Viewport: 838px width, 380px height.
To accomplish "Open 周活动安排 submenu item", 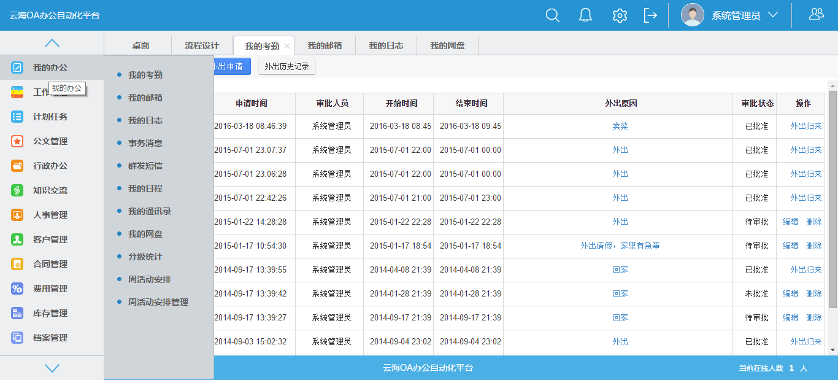I will tap(150, 279).
